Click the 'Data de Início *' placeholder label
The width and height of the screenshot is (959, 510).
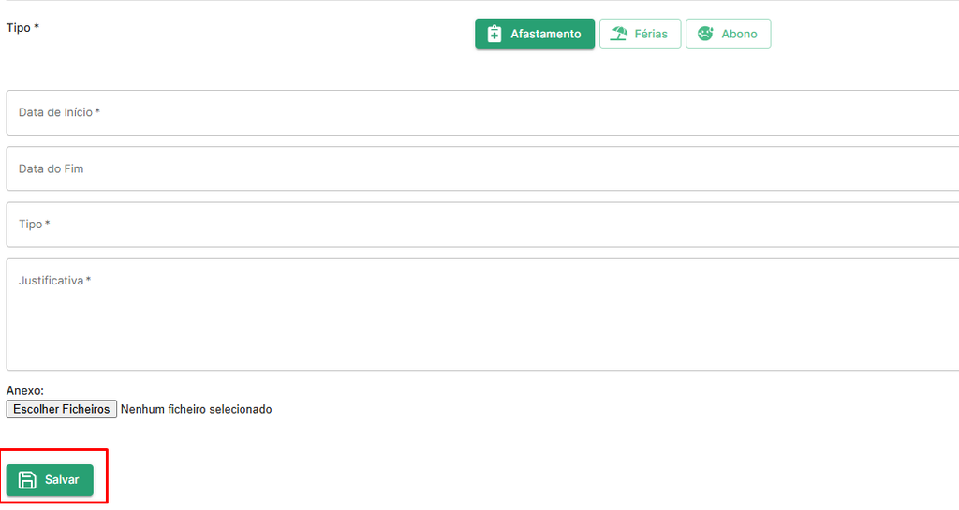point(59,112)
